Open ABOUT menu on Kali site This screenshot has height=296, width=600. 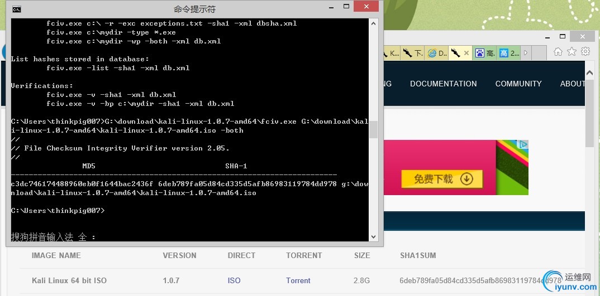point(573,84)
